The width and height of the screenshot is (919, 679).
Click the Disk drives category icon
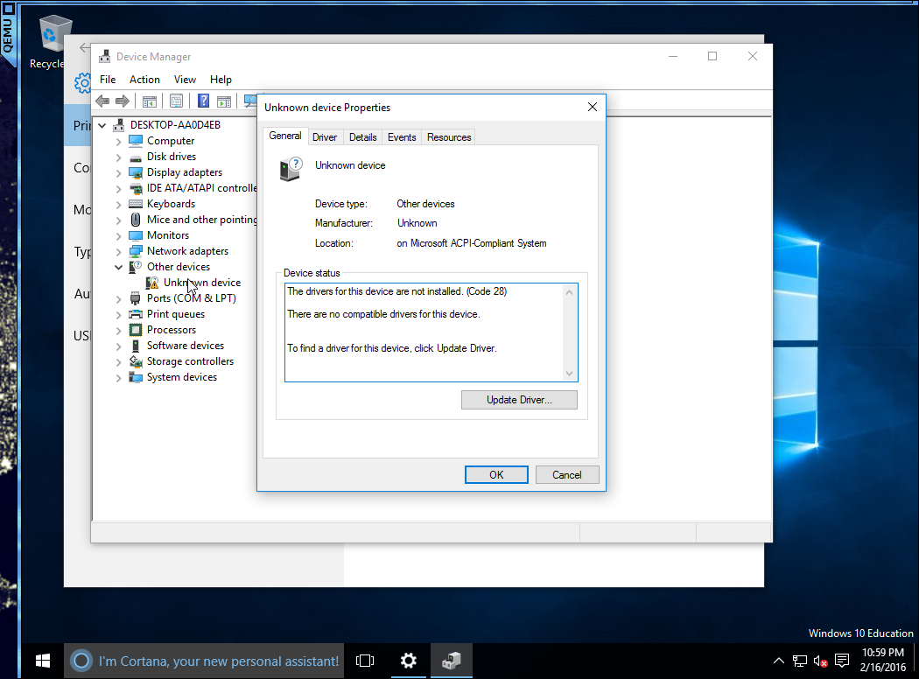tap(136, 157)
